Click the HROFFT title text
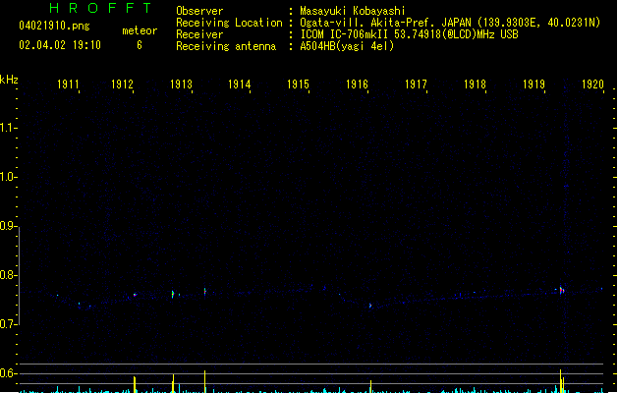This screenshot has height=393, width=618. (100, 8)
